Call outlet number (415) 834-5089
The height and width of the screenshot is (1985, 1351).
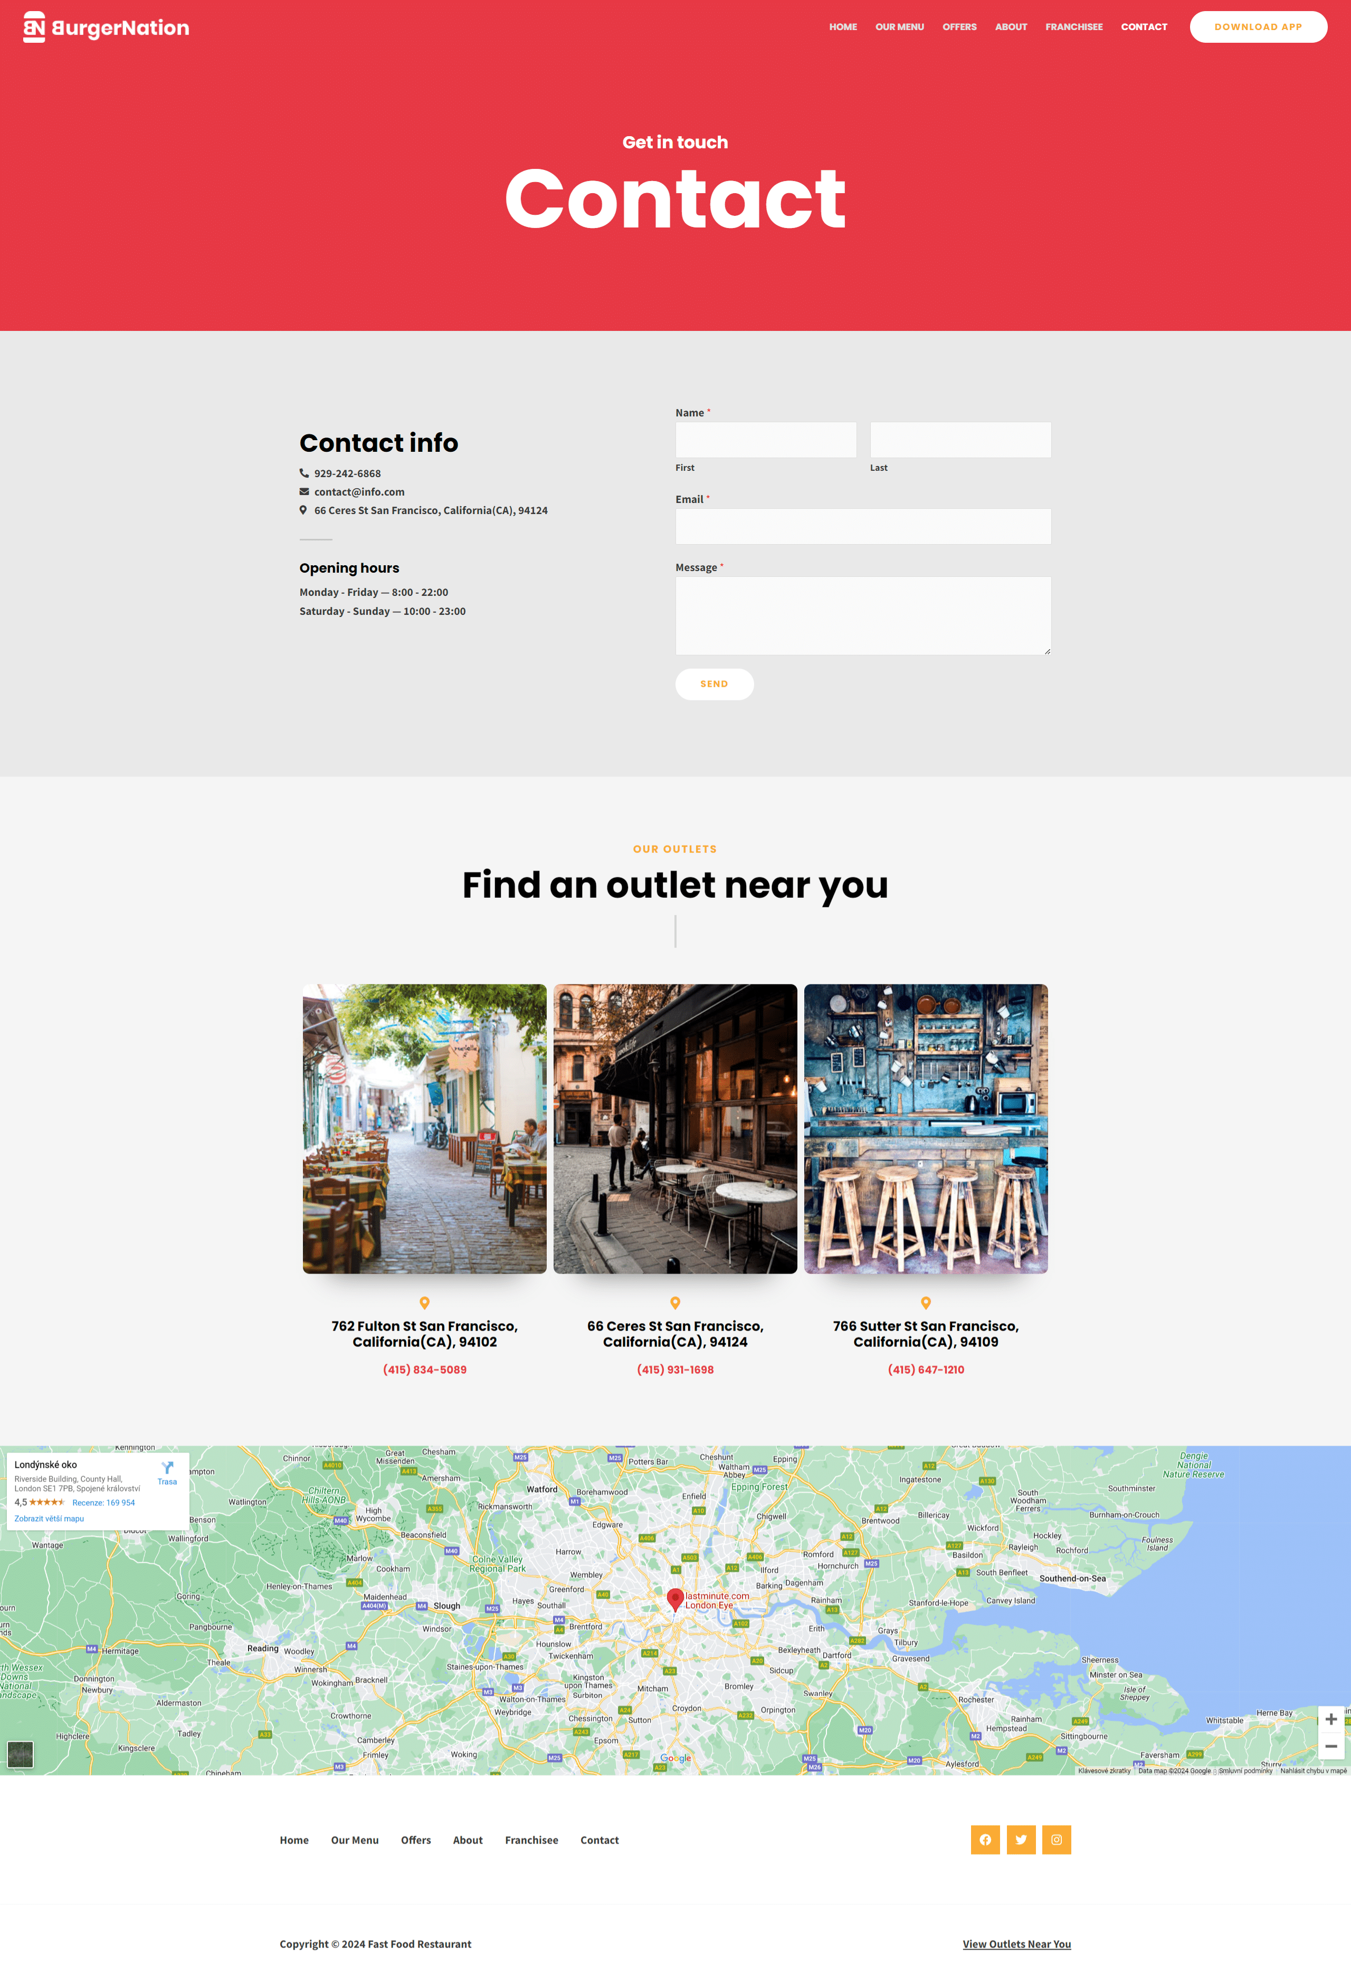pyautogui.click(x=424, y=1369)
